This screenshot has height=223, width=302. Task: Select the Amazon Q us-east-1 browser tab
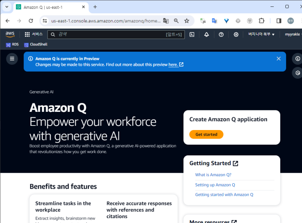pyautogui.click(x=51, y=7)
